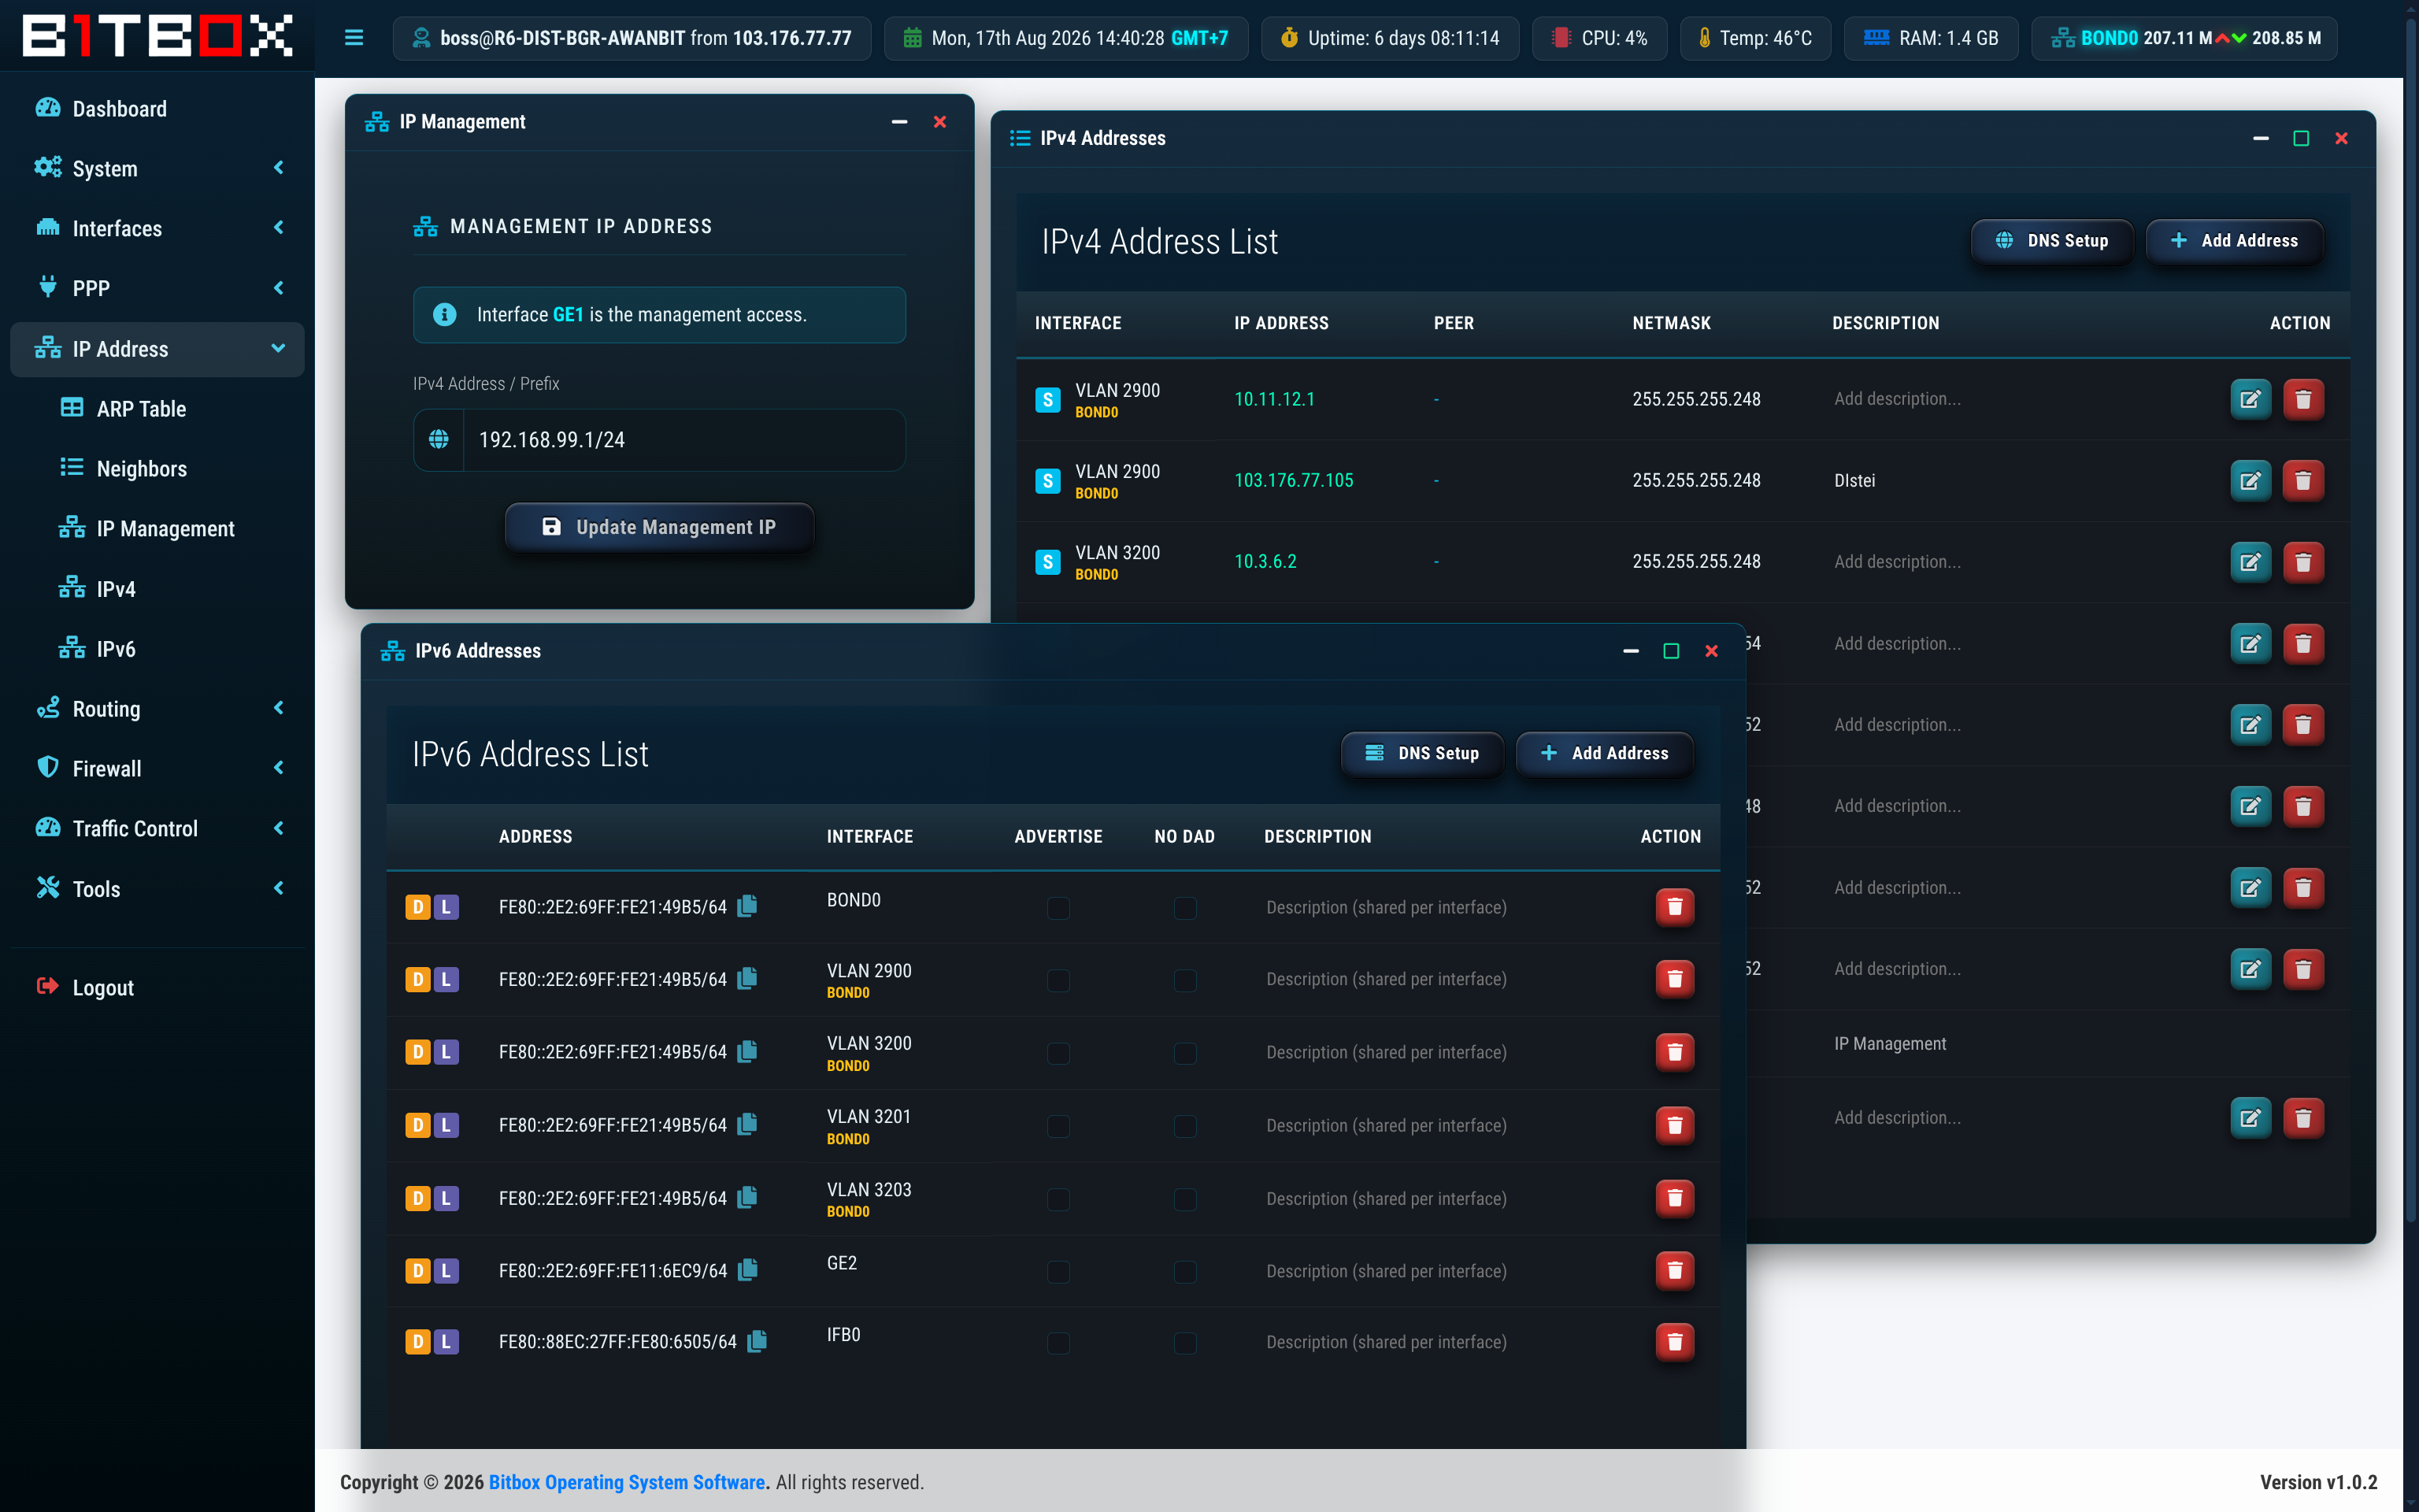Delete the IPv6 address on GE2
This screenshot has height=1512, width=2419.
tap(1674, 1270)
